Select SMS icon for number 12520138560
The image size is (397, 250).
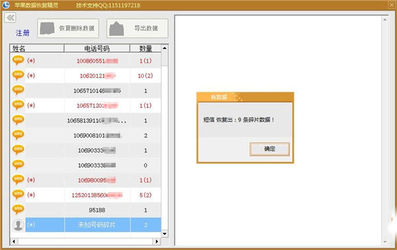coord(19,195)
